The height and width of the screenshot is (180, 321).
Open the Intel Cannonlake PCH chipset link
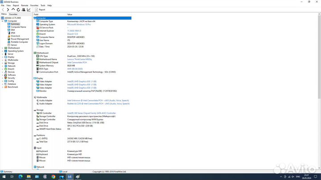(77, 63)
